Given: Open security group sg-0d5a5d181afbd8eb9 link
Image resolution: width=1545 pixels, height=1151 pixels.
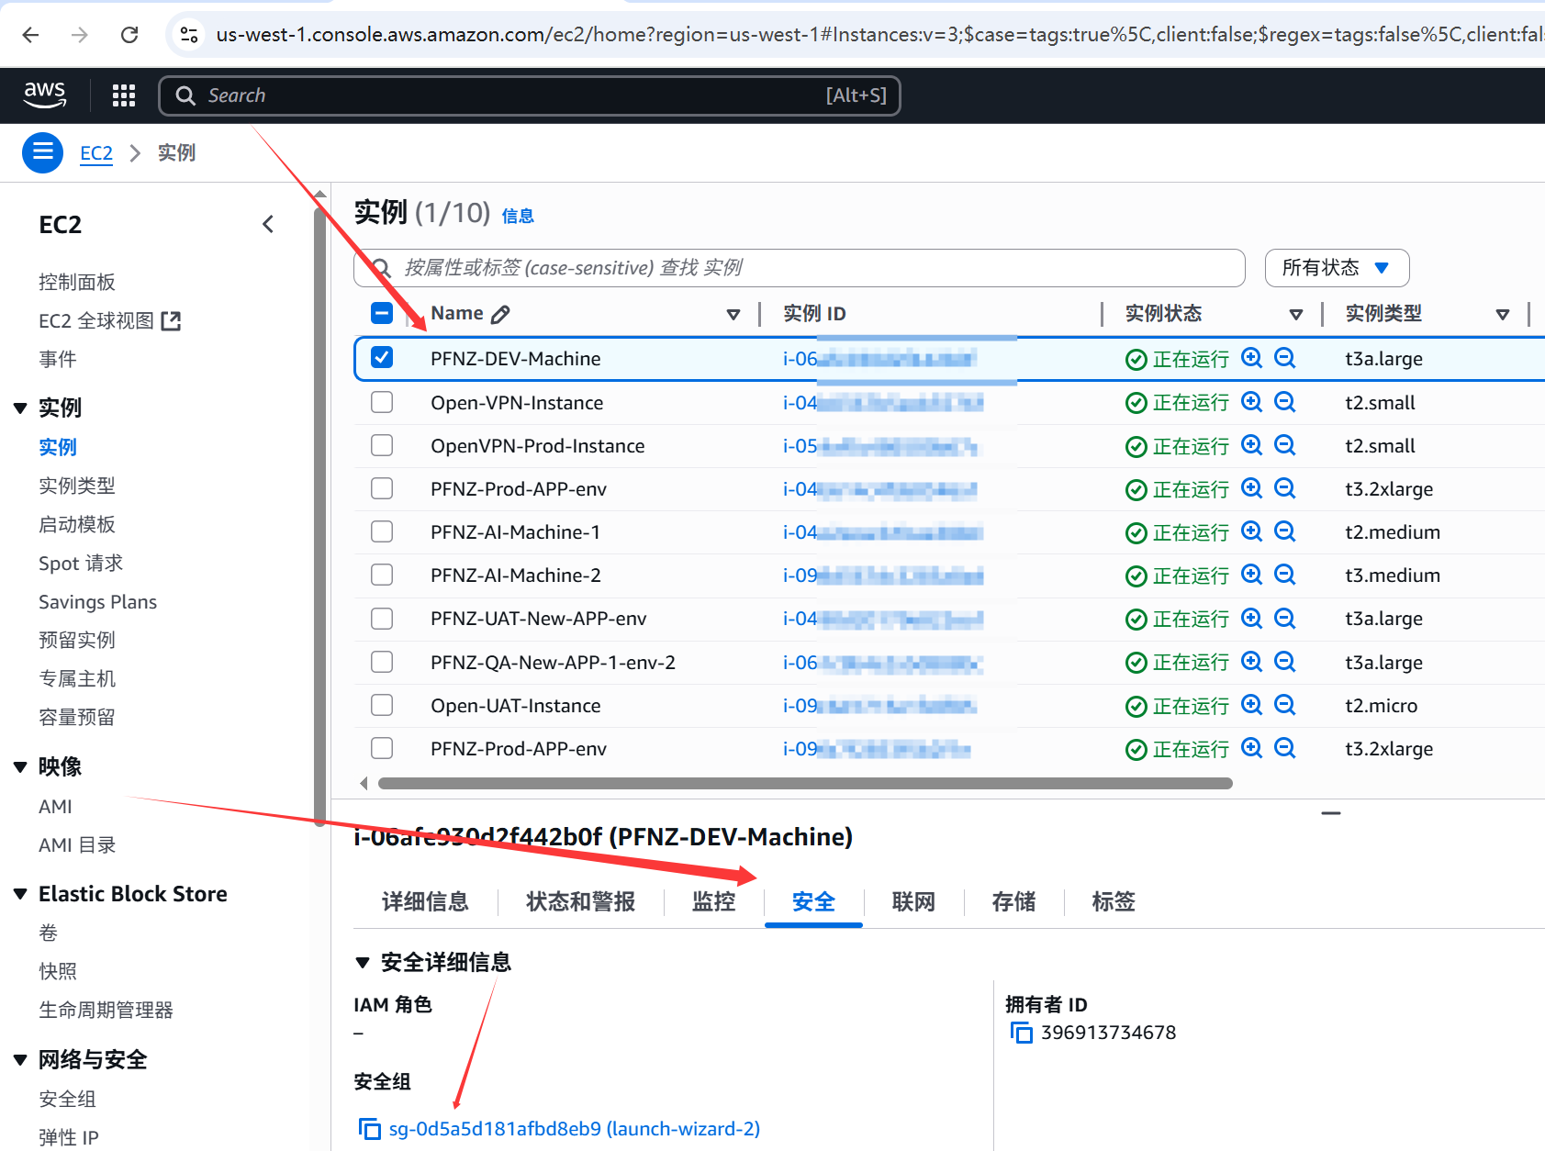Looking at the screenshot, I should 575,1129.
